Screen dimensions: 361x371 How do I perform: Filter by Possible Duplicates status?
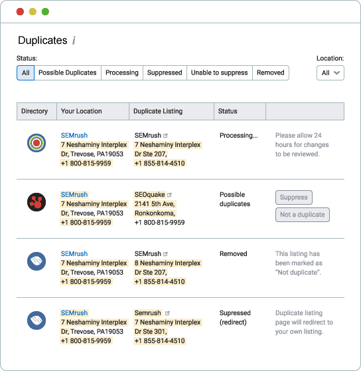[x=68, y=73]
